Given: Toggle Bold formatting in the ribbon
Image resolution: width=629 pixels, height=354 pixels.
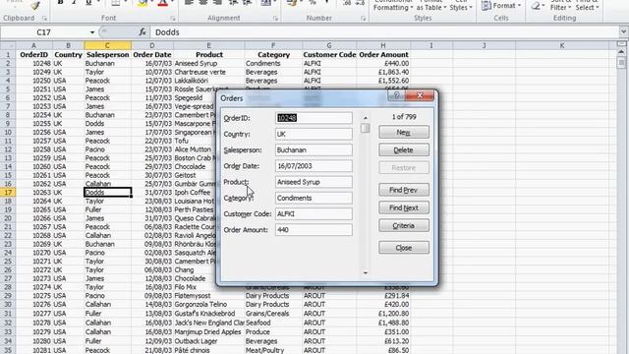Looking at the screenshot, I should [60, 3].
